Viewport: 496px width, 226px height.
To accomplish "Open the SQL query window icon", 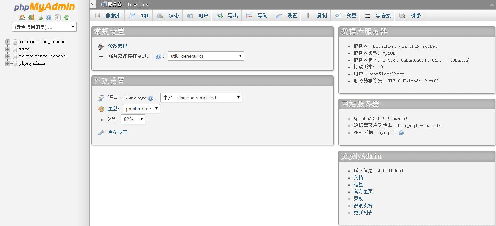I will click(x=40, y=17).
